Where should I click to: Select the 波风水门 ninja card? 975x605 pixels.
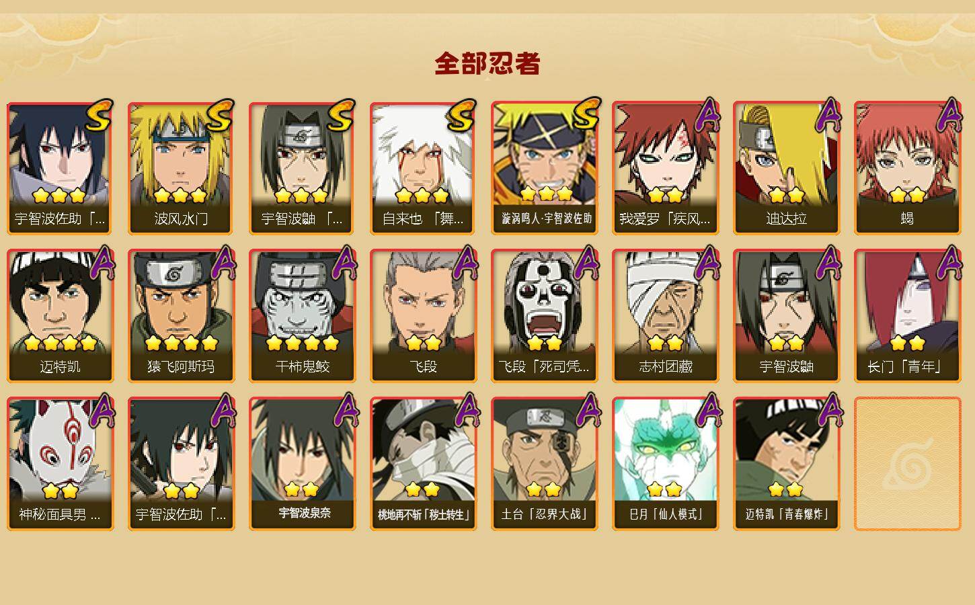pyautogui.click(x=181, y=168)
